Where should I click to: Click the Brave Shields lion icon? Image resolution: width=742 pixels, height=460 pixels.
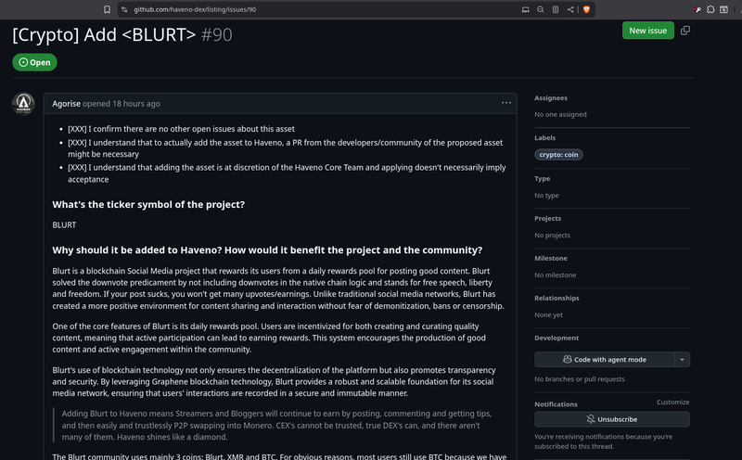[x=586, y=9]
